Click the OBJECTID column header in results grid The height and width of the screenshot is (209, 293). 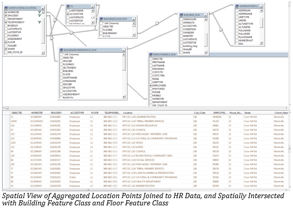(17, 113)
